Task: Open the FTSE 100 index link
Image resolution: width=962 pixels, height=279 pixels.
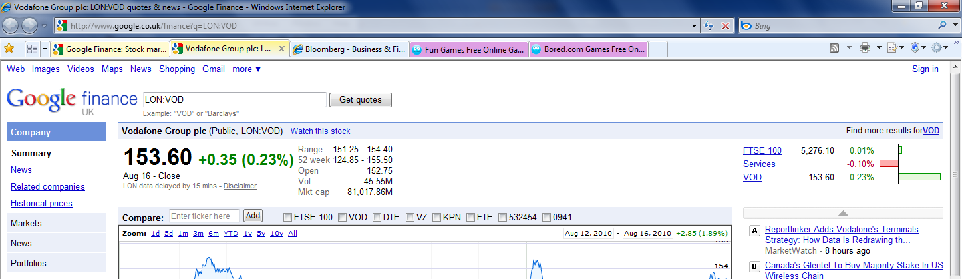Action: pyautogui.click(x=762, y=150)
